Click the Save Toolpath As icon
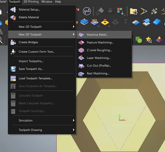The image size is (165, 152). 13,69
